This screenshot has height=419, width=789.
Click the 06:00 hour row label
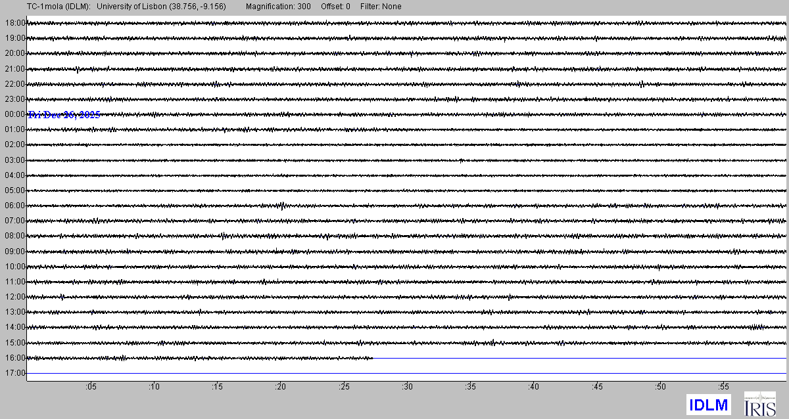tap(14, 206)
